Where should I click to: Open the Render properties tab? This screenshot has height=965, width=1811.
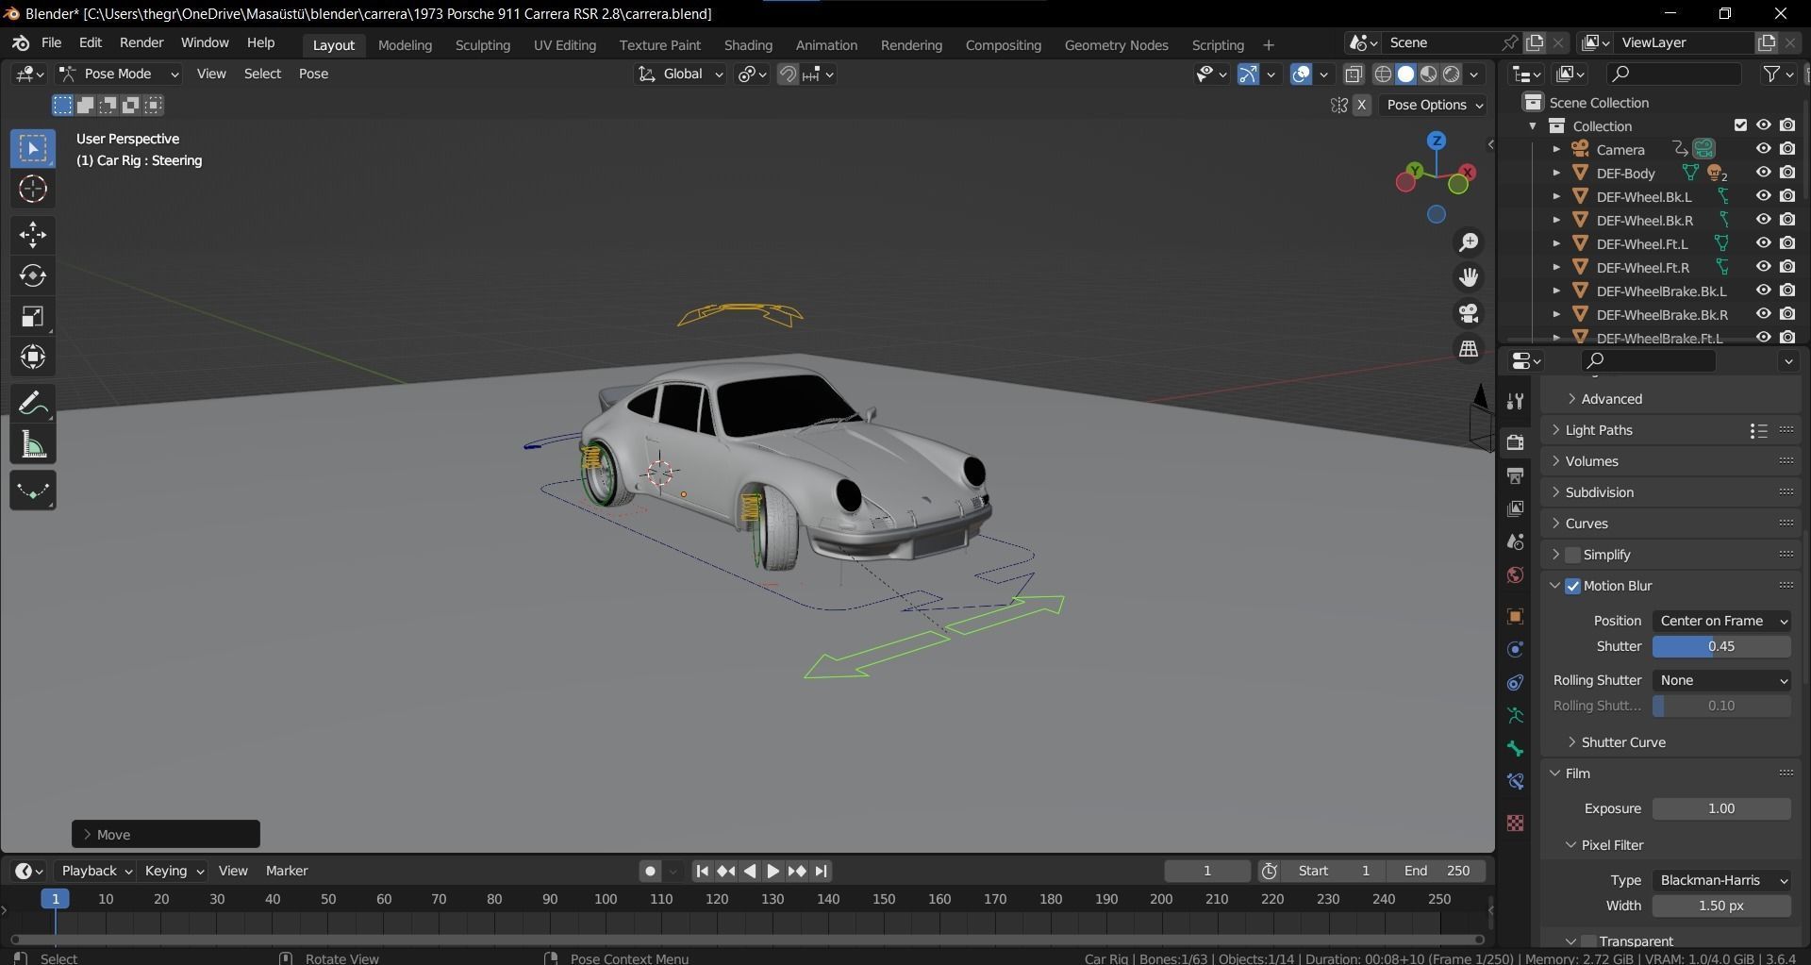(1516, 442)
